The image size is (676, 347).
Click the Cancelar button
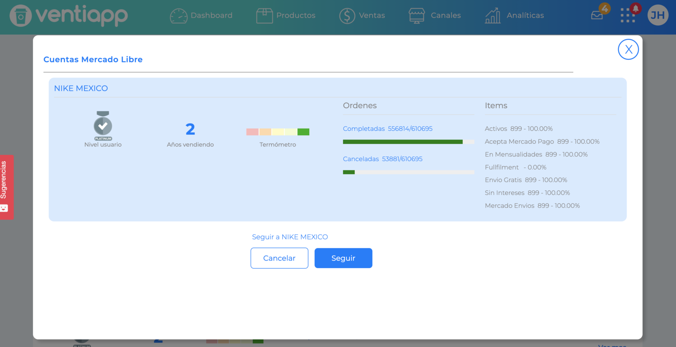[x=279, y=258]
